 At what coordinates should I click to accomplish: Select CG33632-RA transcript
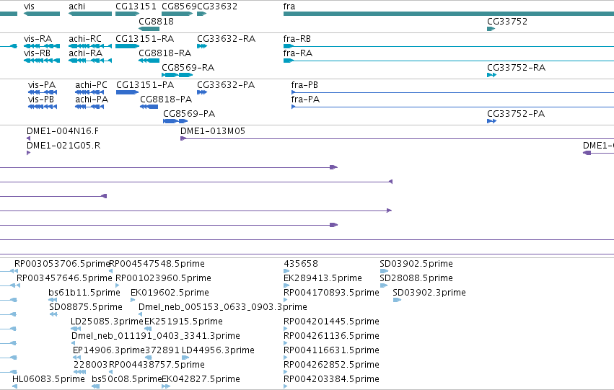tap(202, 46)
